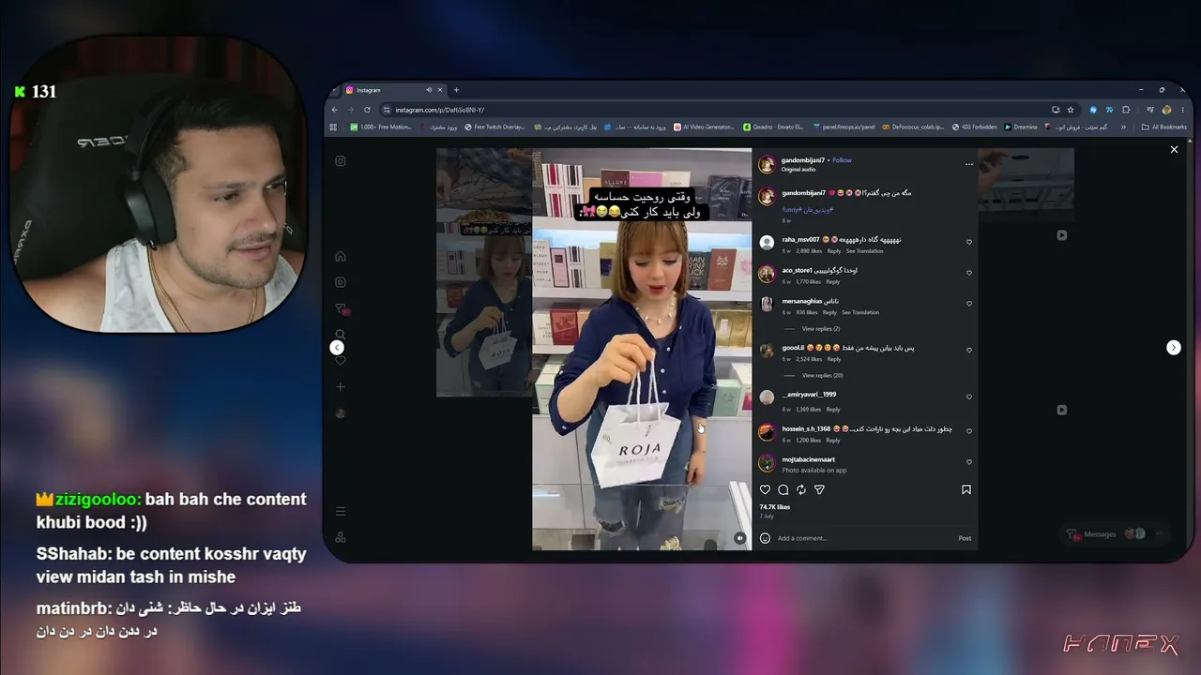This screenshot has height=675, width=1201.
Task: Create a new post with plus icon
Action: point(341,386)
